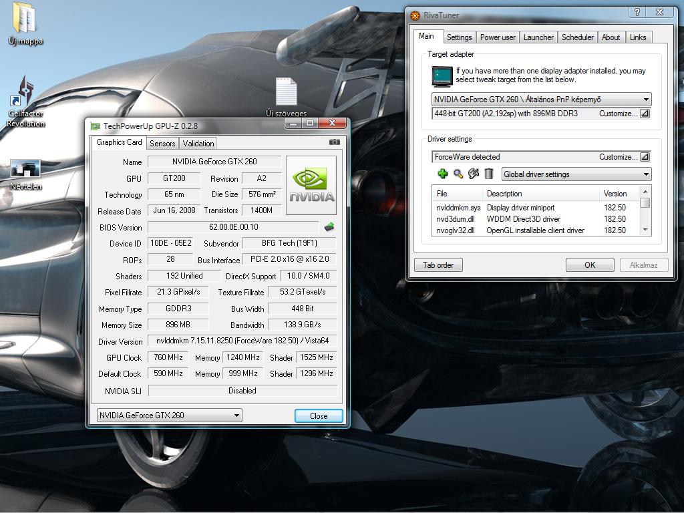684x513 pixels.
Task: Open the Links tab in RivaTuner
Action: [x=638, y=37]
